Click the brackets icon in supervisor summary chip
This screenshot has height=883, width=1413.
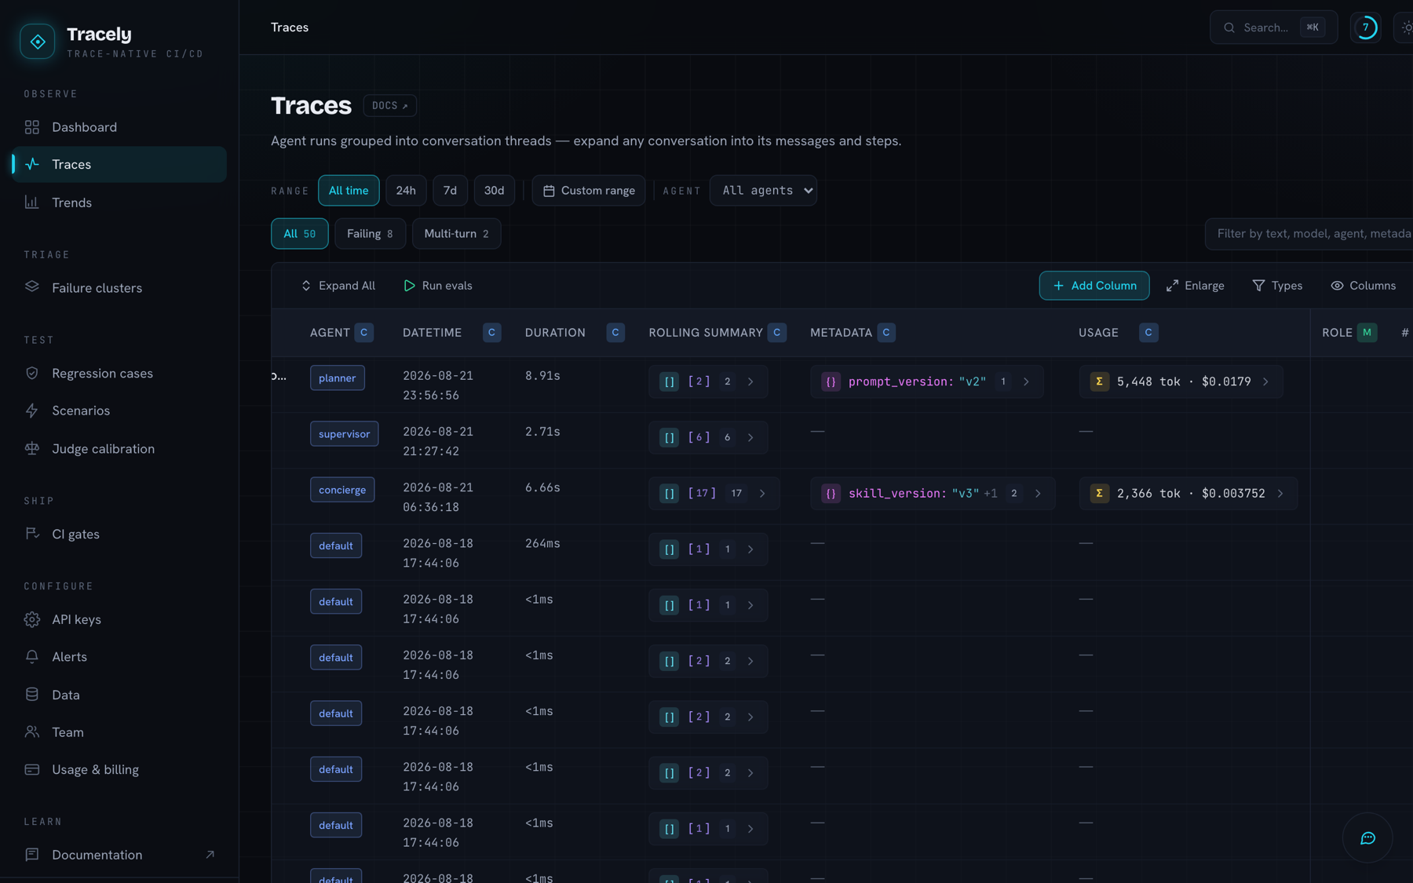pyautogui.click(x=670, y=437)
